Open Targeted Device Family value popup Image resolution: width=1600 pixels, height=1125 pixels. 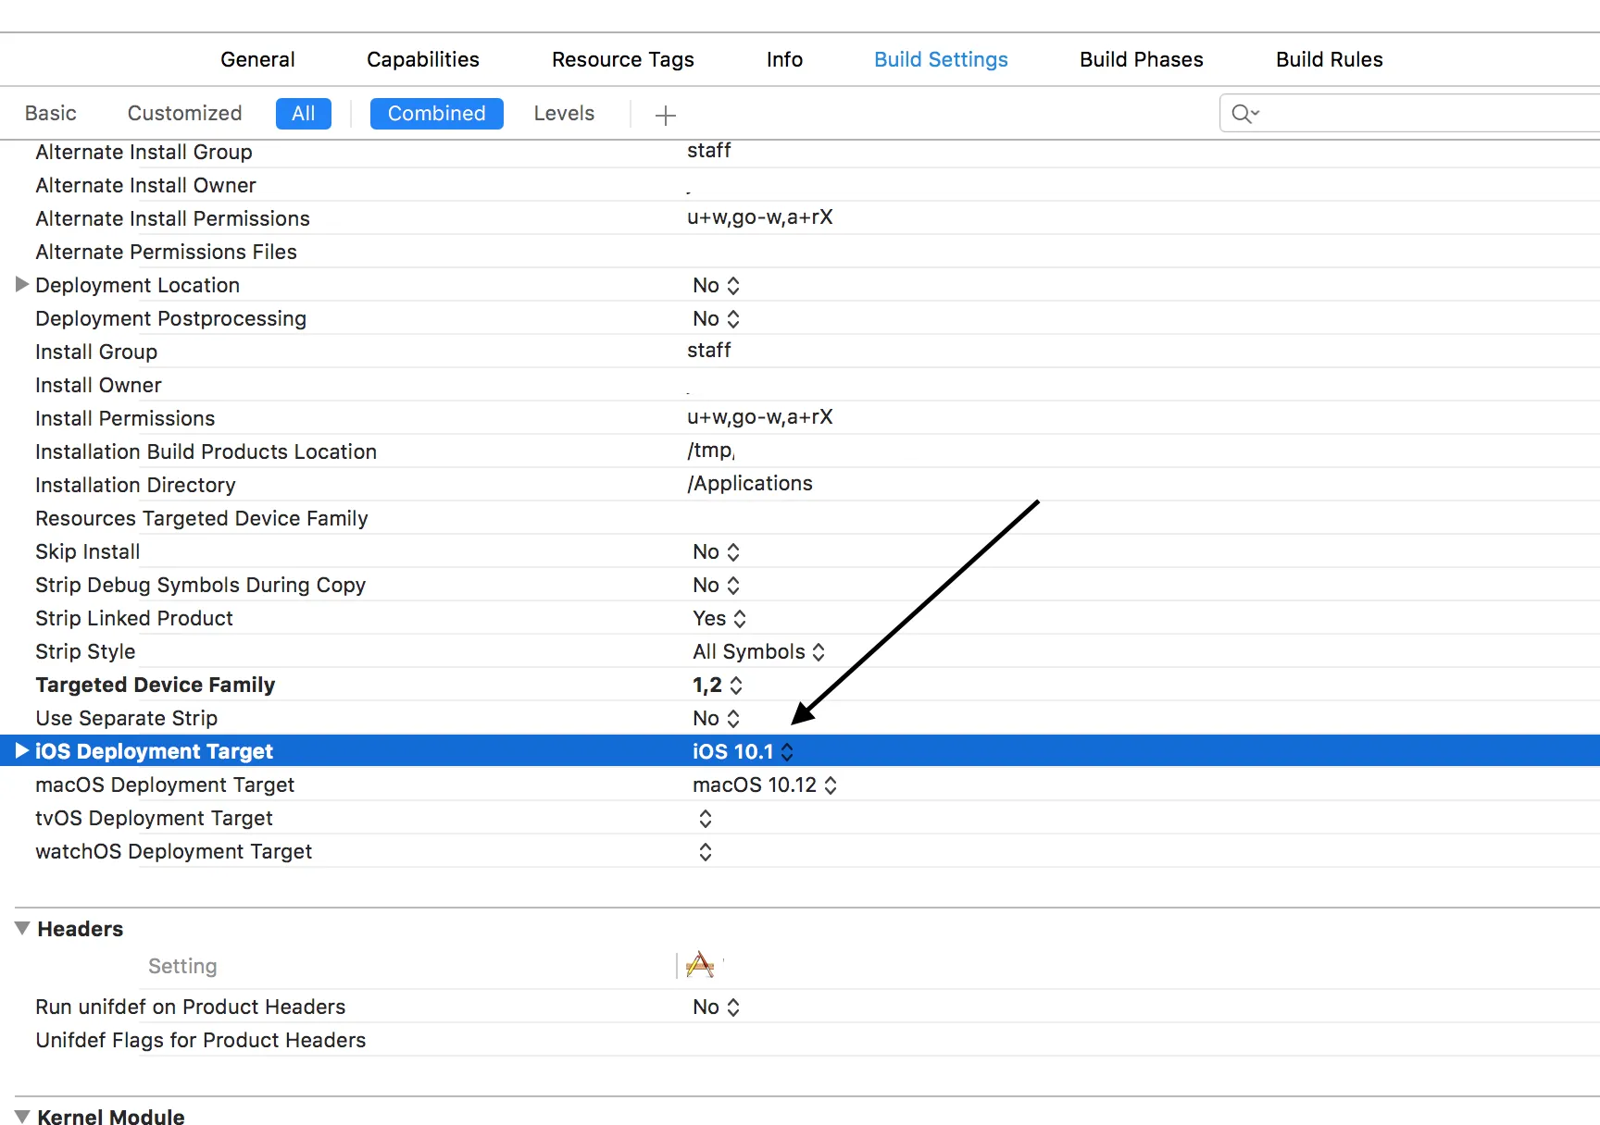[x=718, y=685]
